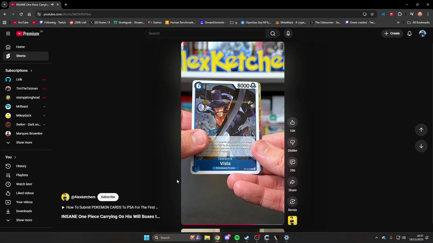This screenshot has width=433, height=243.
Task: Open Chrome extensions puzzle icon
Action: [x=400, y=14]
